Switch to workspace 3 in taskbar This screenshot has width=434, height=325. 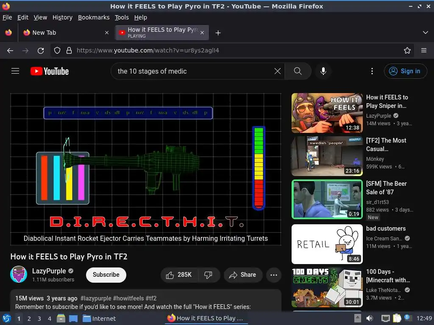tap(39, 319)
